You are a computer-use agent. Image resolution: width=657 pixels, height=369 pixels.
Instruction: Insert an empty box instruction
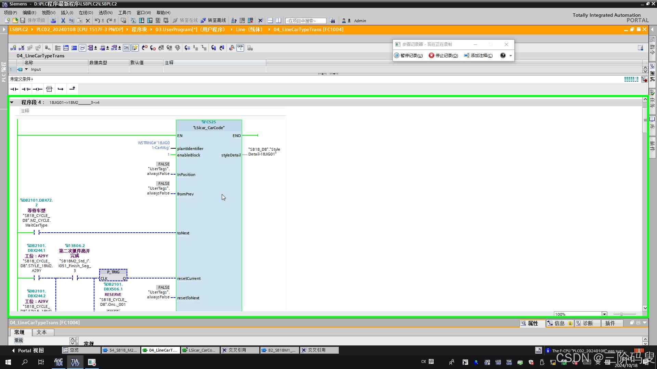click(49, 89)
